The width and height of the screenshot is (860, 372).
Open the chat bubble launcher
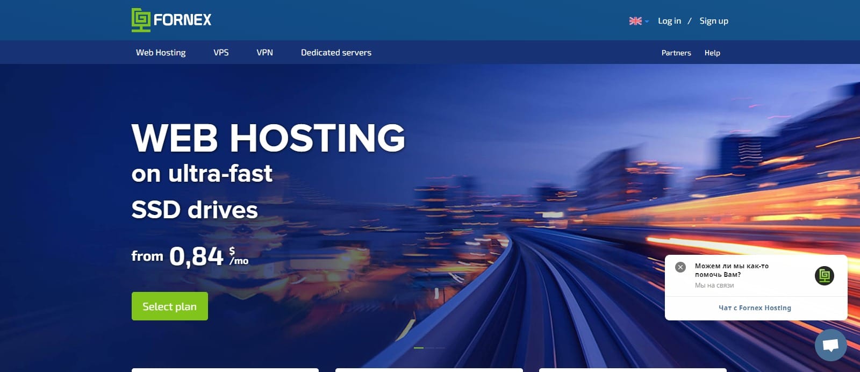(830, 345)
